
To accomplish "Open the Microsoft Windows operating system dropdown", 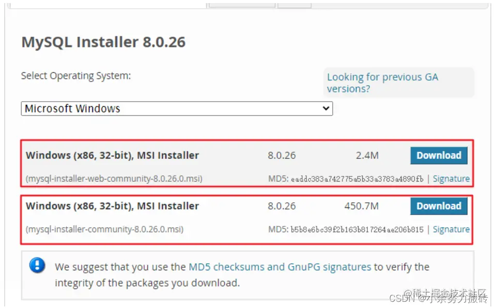I will 177,109.
